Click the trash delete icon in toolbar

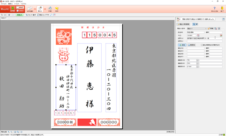[9, 15]
